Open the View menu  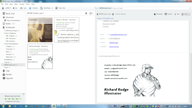coord(11,4)
